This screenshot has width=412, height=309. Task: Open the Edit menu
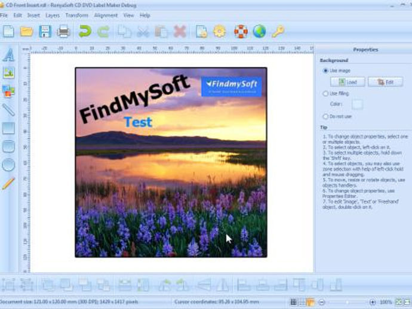[x=17, y=16]
